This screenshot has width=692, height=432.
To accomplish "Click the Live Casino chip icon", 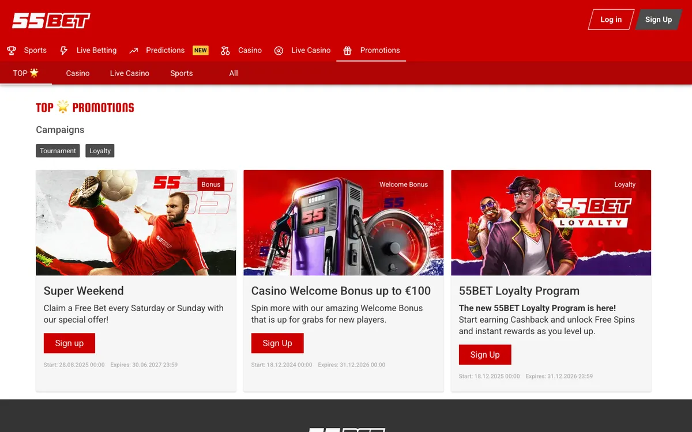I will (x=279, y=51).
